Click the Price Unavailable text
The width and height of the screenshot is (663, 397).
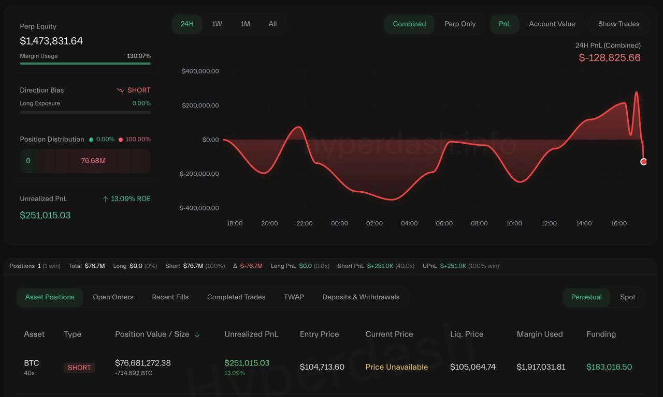397,367
